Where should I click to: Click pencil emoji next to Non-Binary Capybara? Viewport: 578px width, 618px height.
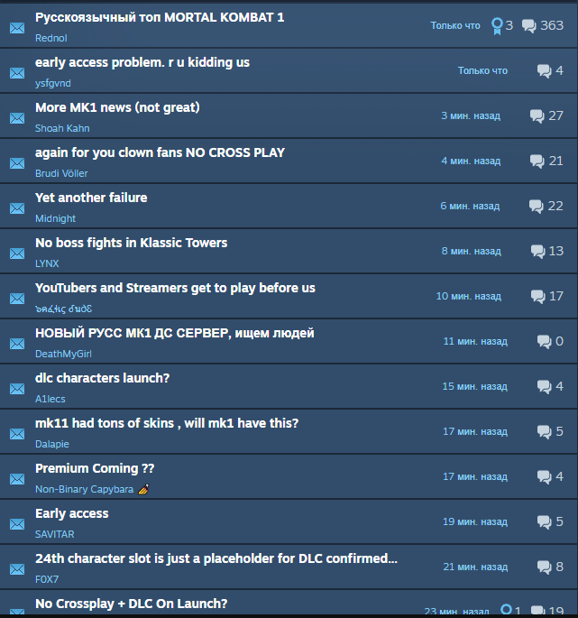click(143, 489)
